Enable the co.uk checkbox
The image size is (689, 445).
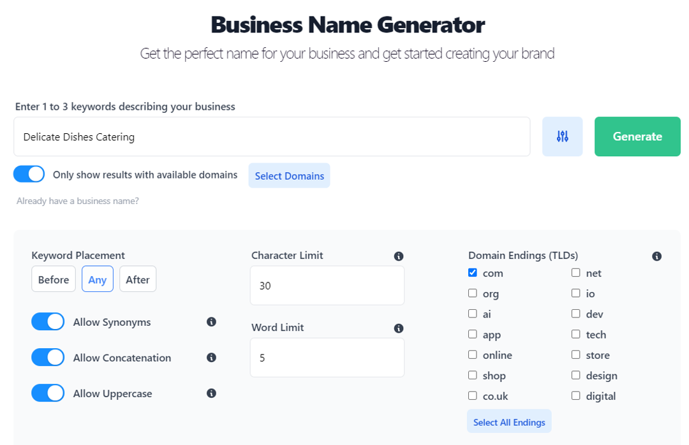tap(473, 395)
